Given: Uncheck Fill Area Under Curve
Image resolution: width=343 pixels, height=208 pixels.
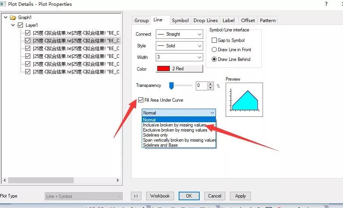Looking at the screenshot, I should coord(140,100).
